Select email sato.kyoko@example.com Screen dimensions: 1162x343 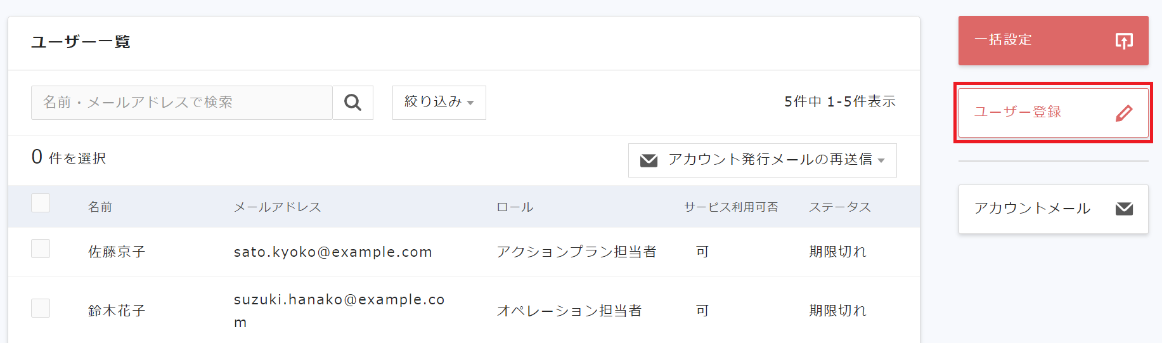tap(333, 252)
